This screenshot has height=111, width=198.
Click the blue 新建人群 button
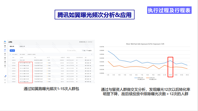click(x=12, y=51)
